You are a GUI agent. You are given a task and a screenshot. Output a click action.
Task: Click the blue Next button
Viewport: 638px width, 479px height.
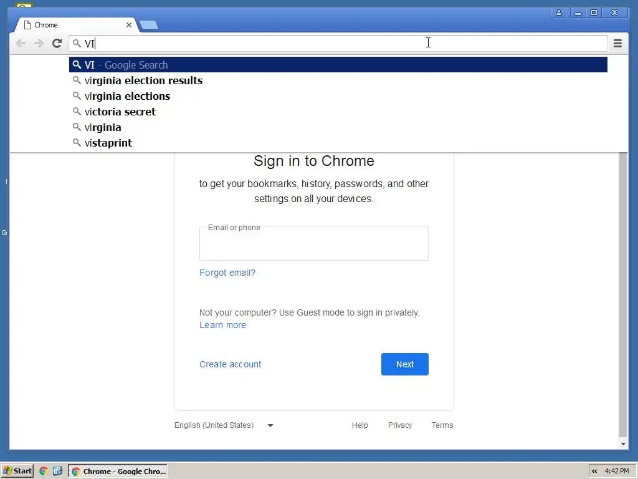click(404, 364)
